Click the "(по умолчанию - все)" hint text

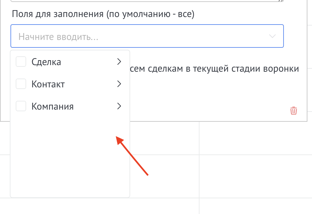[x=150, y=14]
